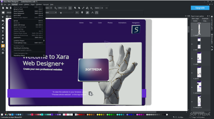Pick the cyan swatch on color line
The image size is (214, 119).
pos(42,115)
